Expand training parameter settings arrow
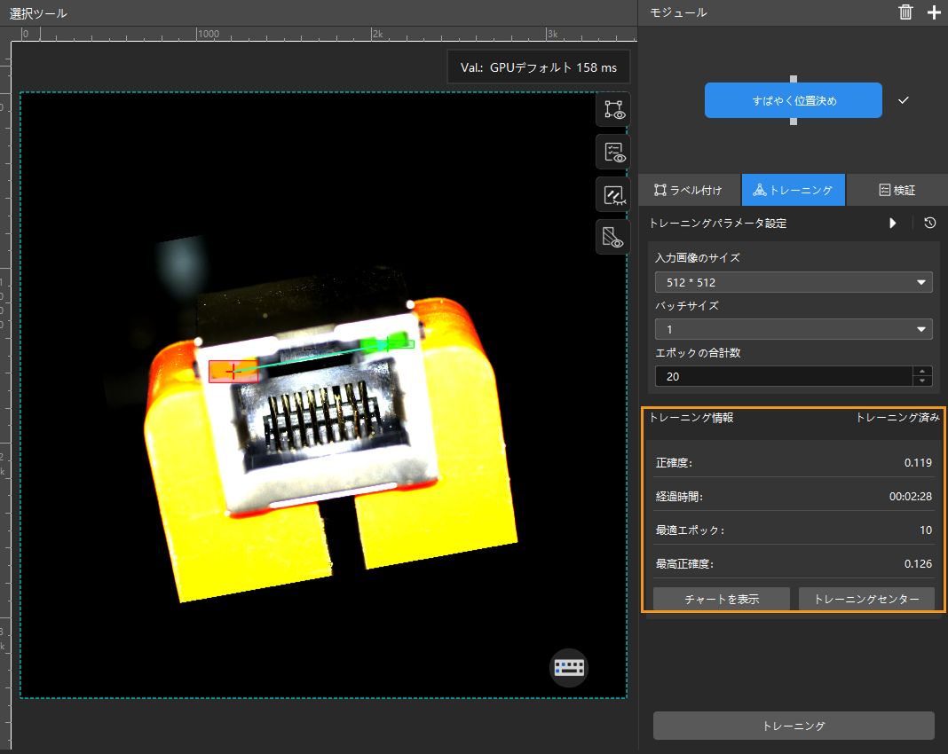Viewport: 948px width, 754px height. click(x=892, y=223)
